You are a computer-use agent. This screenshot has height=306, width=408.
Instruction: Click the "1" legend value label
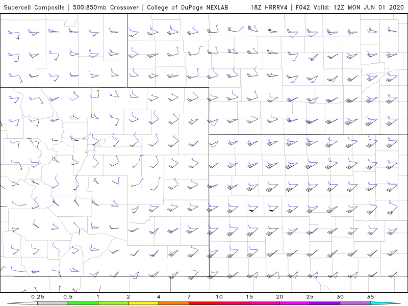pyautogui.click(x=98, y=297)
